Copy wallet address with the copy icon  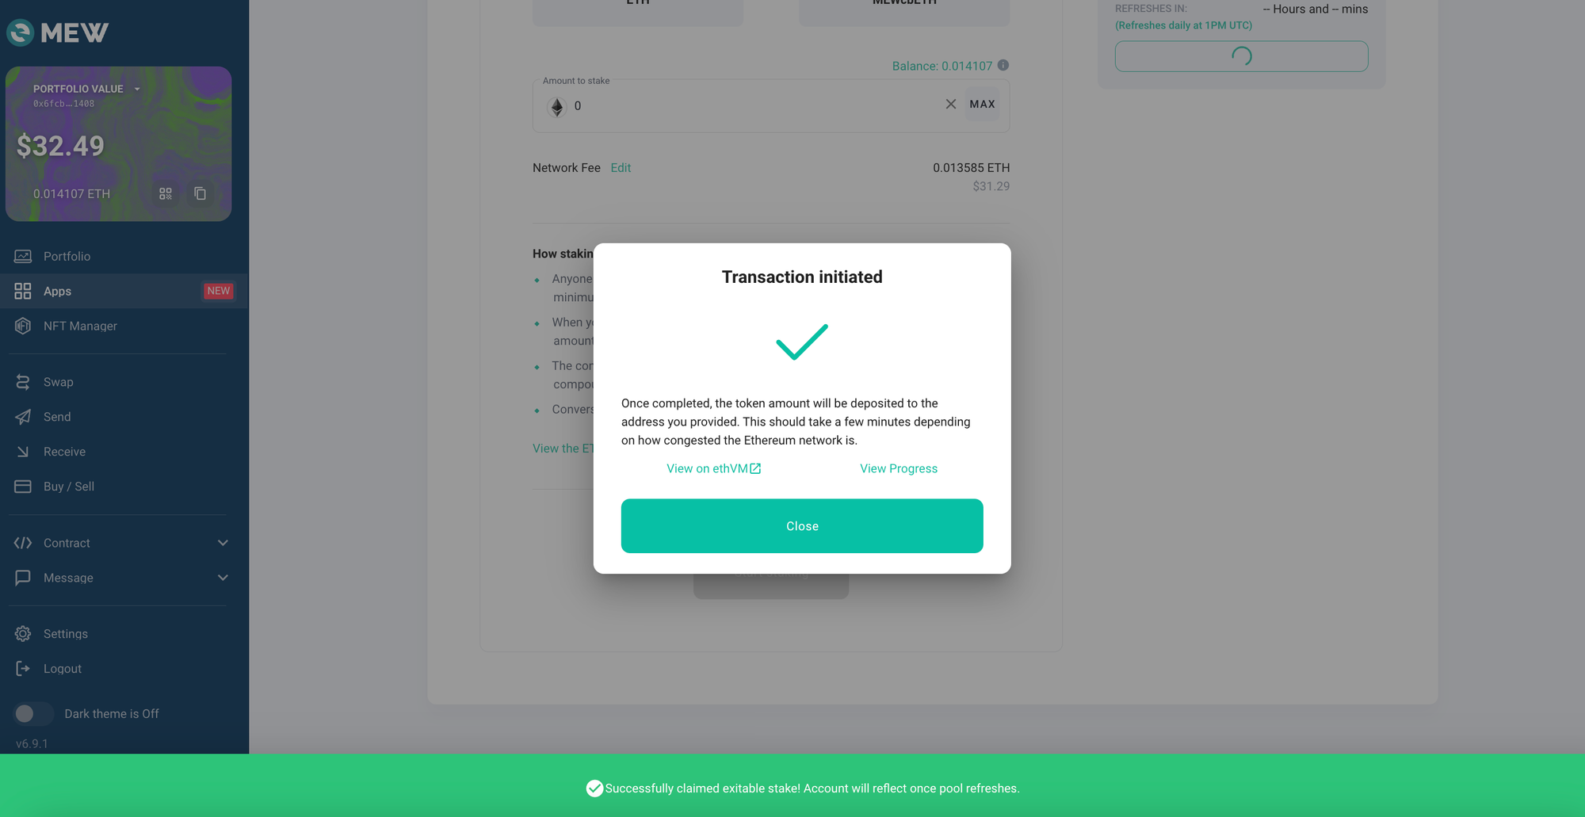(x=201, y=193)
